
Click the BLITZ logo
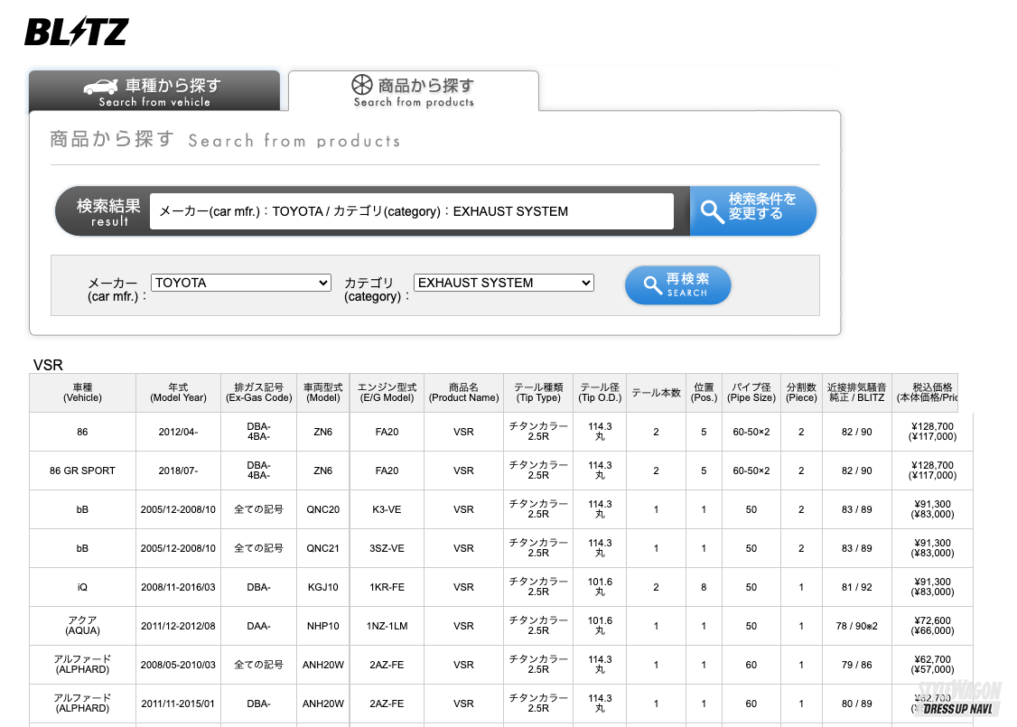(x=76, y=33)
